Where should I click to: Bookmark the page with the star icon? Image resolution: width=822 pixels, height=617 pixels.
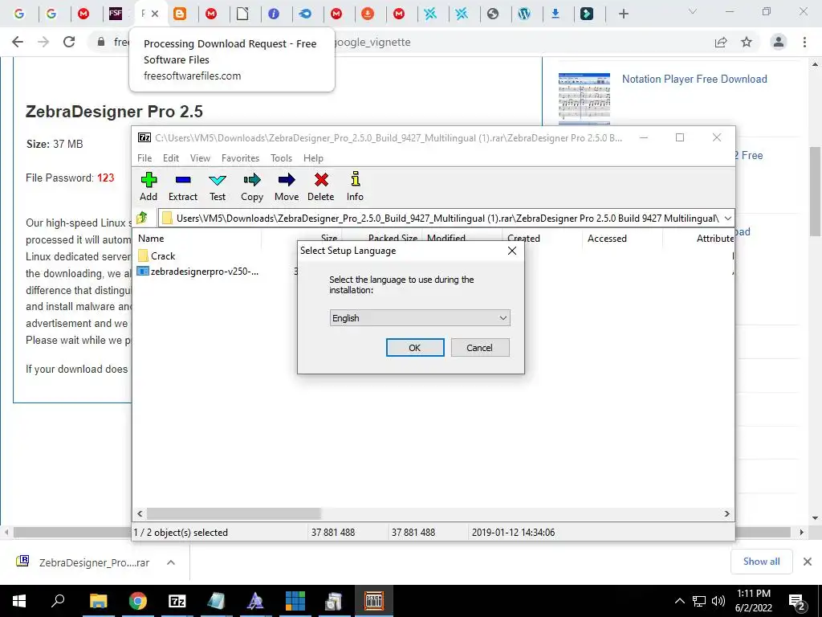(x=747, y=42)
